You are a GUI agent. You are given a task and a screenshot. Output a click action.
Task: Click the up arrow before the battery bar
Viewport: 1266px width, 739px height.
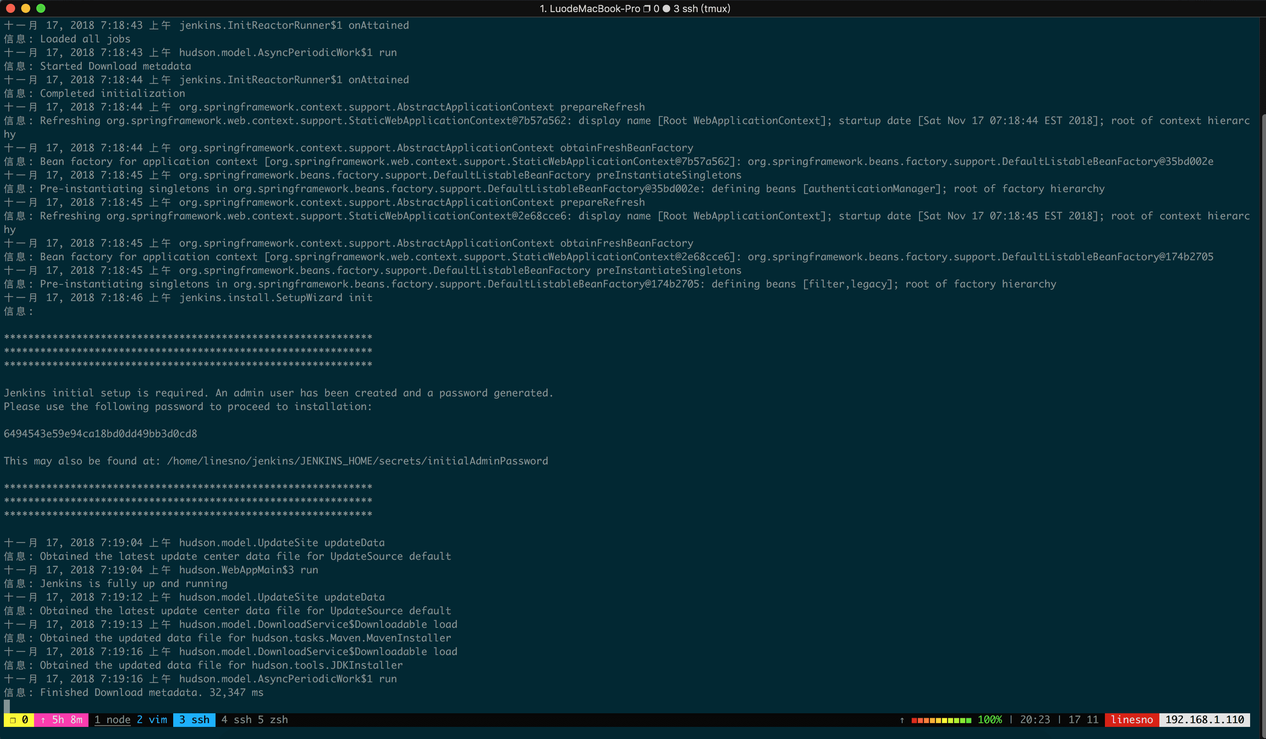click(902, 720)
